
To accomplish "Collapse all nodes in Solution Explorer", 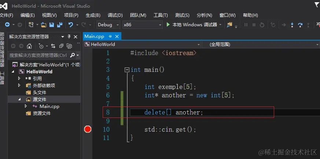I will 61,46.
